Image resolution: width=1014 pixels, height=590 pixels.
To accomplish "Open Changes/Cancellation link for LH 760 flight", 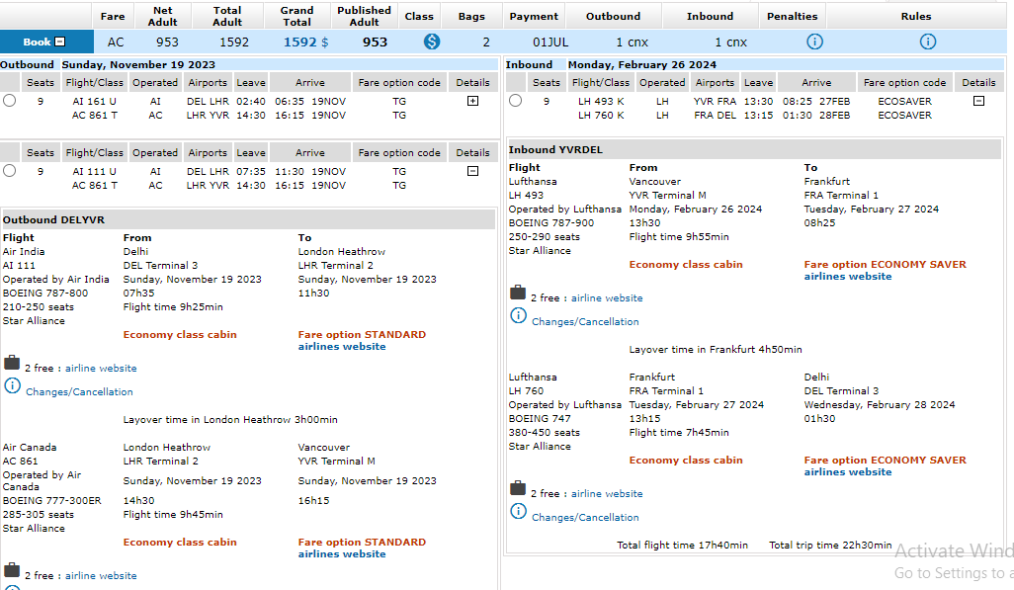I will click(585, 518).
